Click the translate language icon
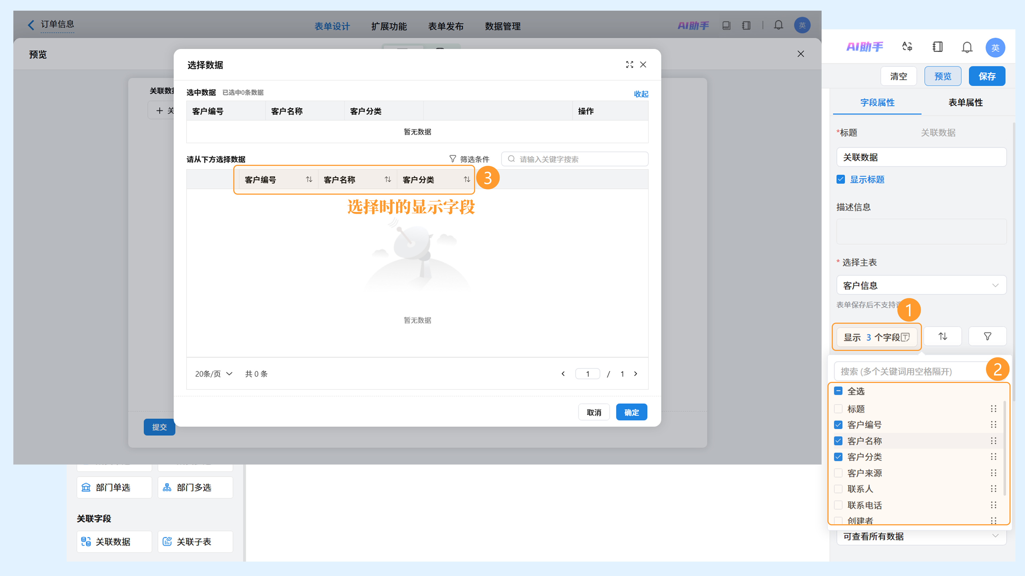 [x=907, y=47]
